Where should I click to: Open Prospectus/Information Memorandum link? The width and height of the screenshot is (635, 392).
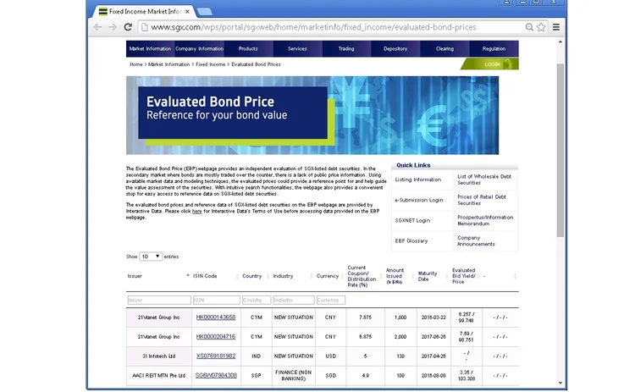485,221
